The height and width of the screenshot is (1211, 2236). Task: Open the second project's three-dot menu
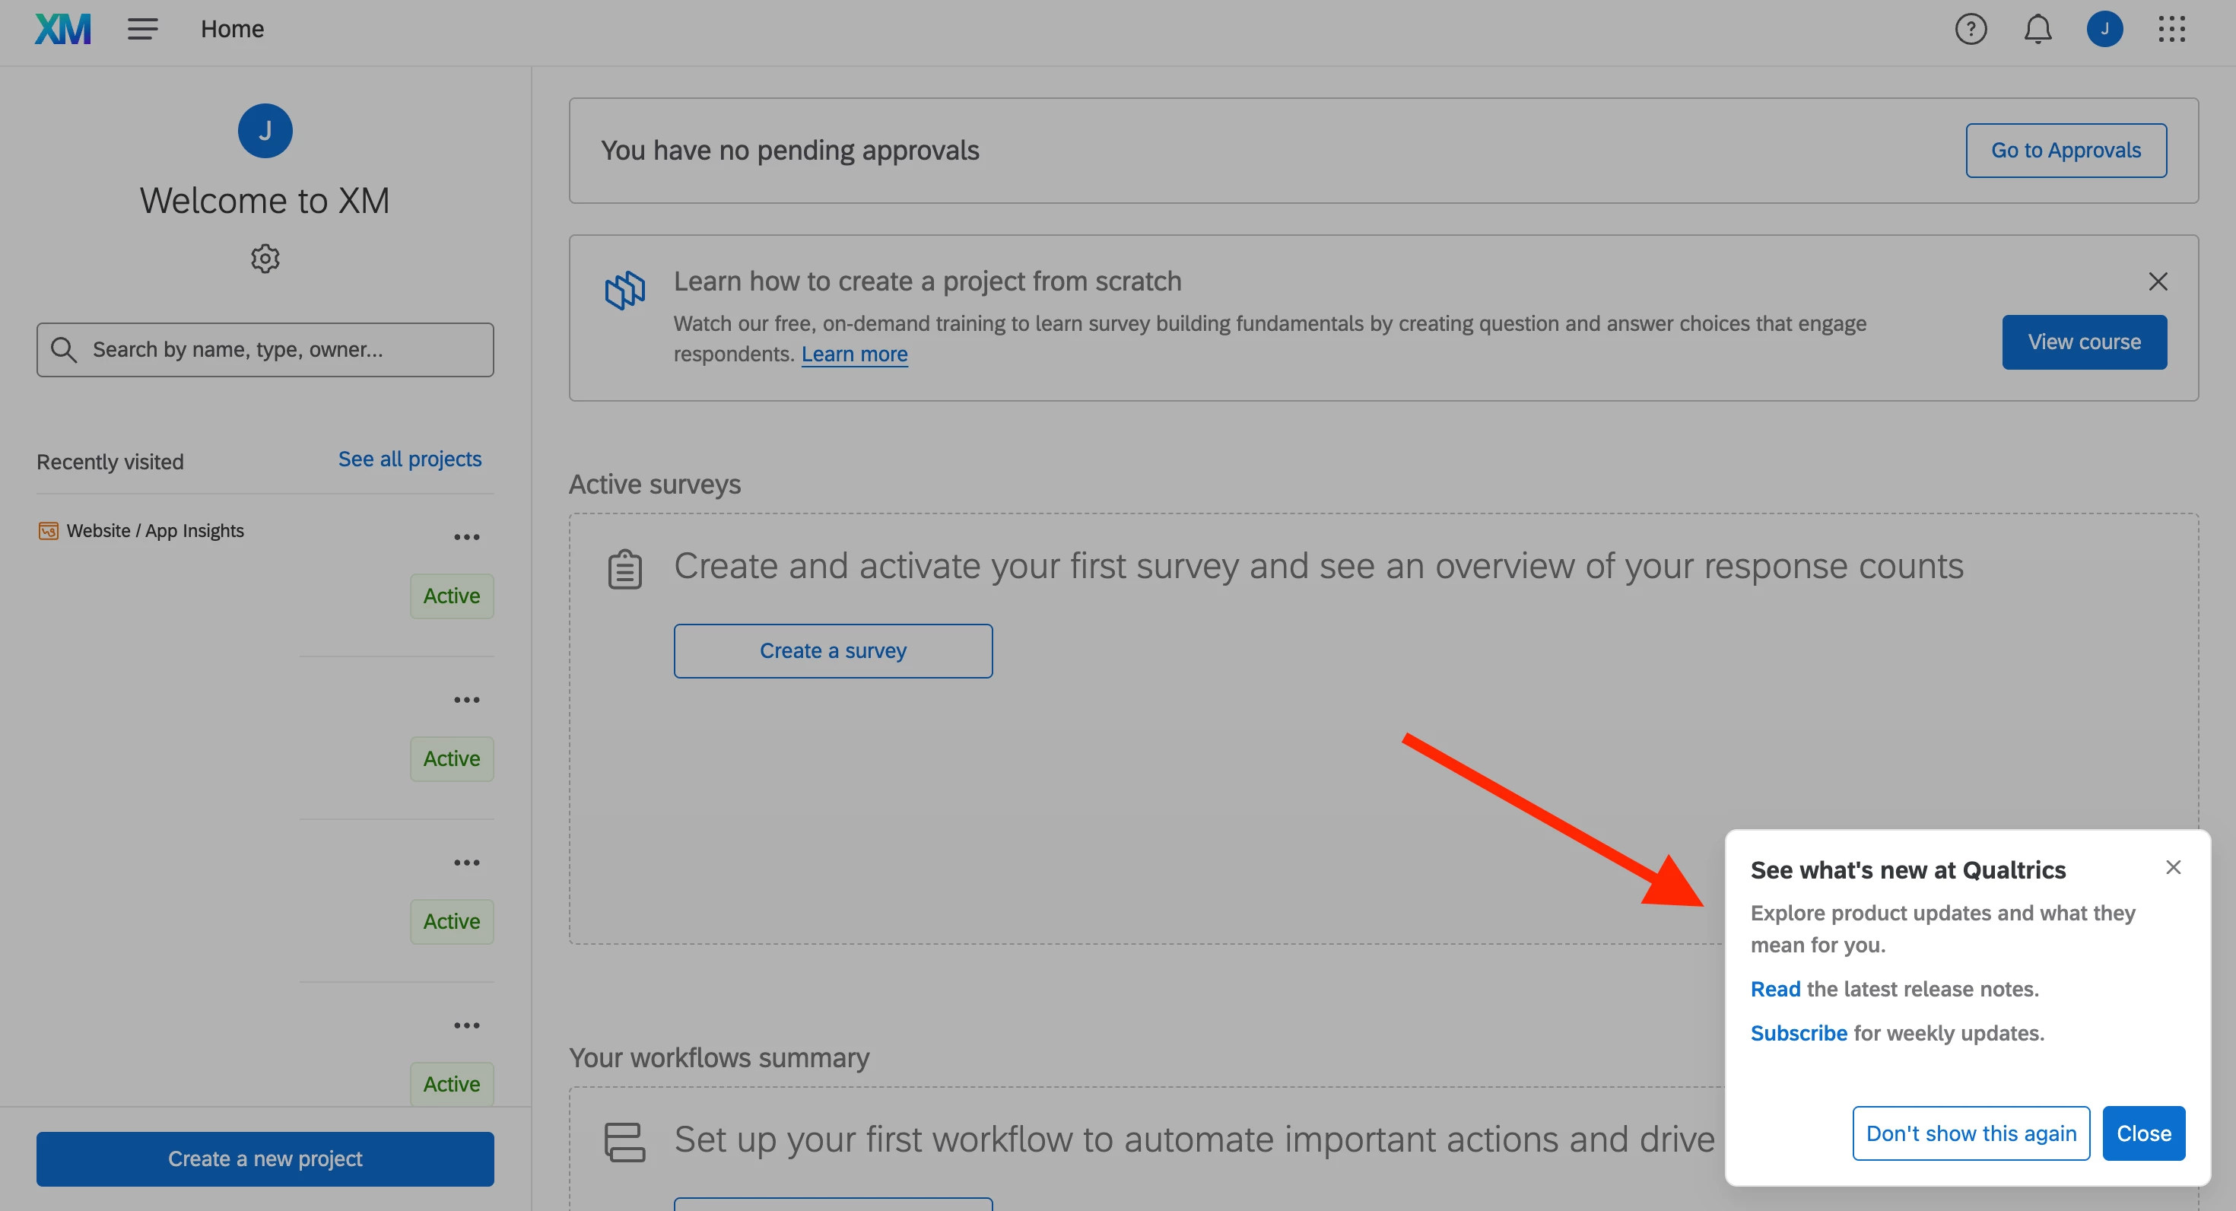coord(466,700)
